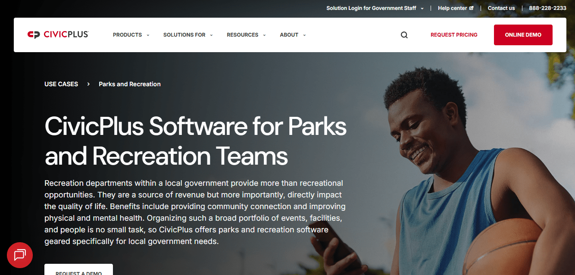Expand the Products menu chevron
The width and height of the screenshot is (575, 275).
148,35
